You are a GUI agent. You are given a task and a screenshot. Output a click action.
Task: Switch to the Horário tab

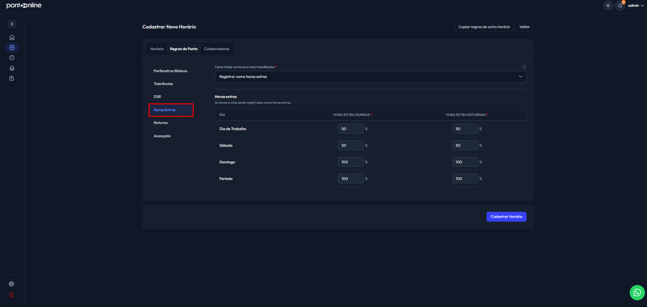[x=157, y=49]
